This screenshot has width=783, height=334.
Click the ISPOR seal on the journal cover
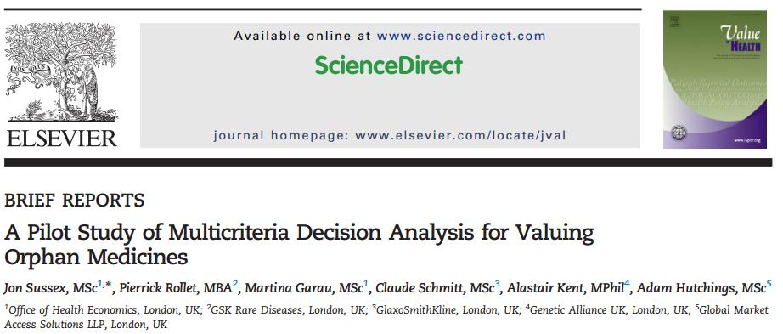(679, 133)
